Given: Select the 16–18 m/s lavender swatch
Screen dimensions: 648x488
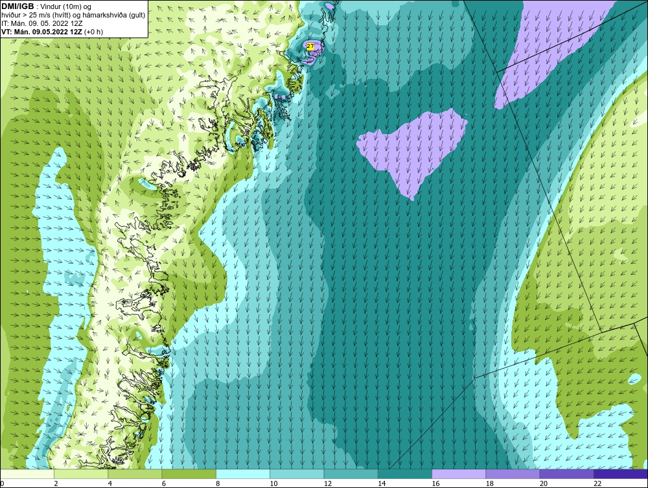Looking at the screenshot, I should point(459,474).
